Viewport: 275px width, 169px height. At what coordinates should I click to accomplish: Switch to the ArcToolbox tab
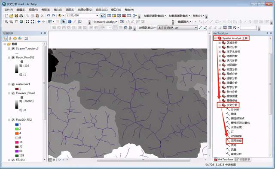pyautogui.click(x=224, y=160)
